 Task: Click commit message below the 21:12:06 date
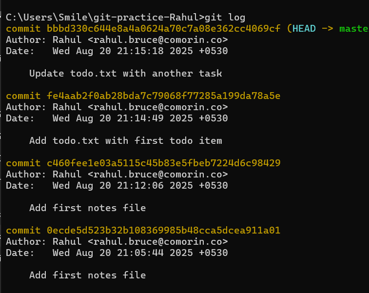coord(87,208)
